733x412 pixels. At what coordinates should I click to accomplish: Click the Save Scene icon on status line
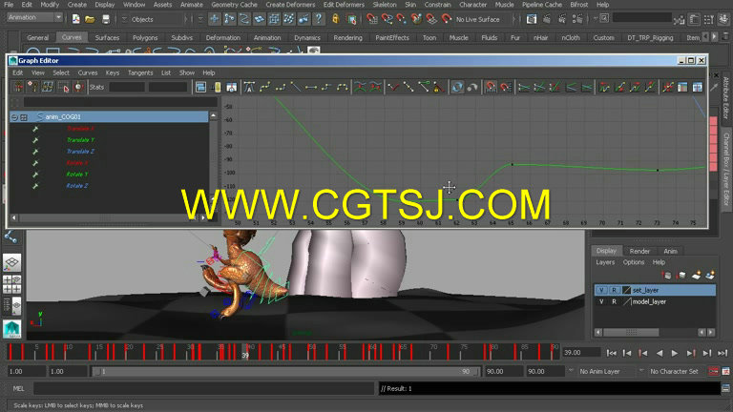pos(106,19)
